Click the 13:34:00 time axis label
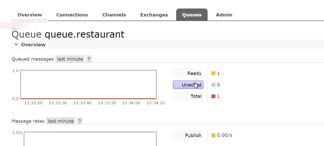The width and height of the screenshot is (324, 146). [x=131, y=103]
